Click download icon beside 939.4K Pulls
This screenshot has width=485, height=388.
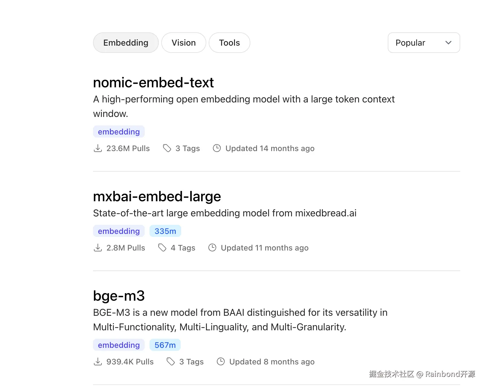(x=98, y=362)
